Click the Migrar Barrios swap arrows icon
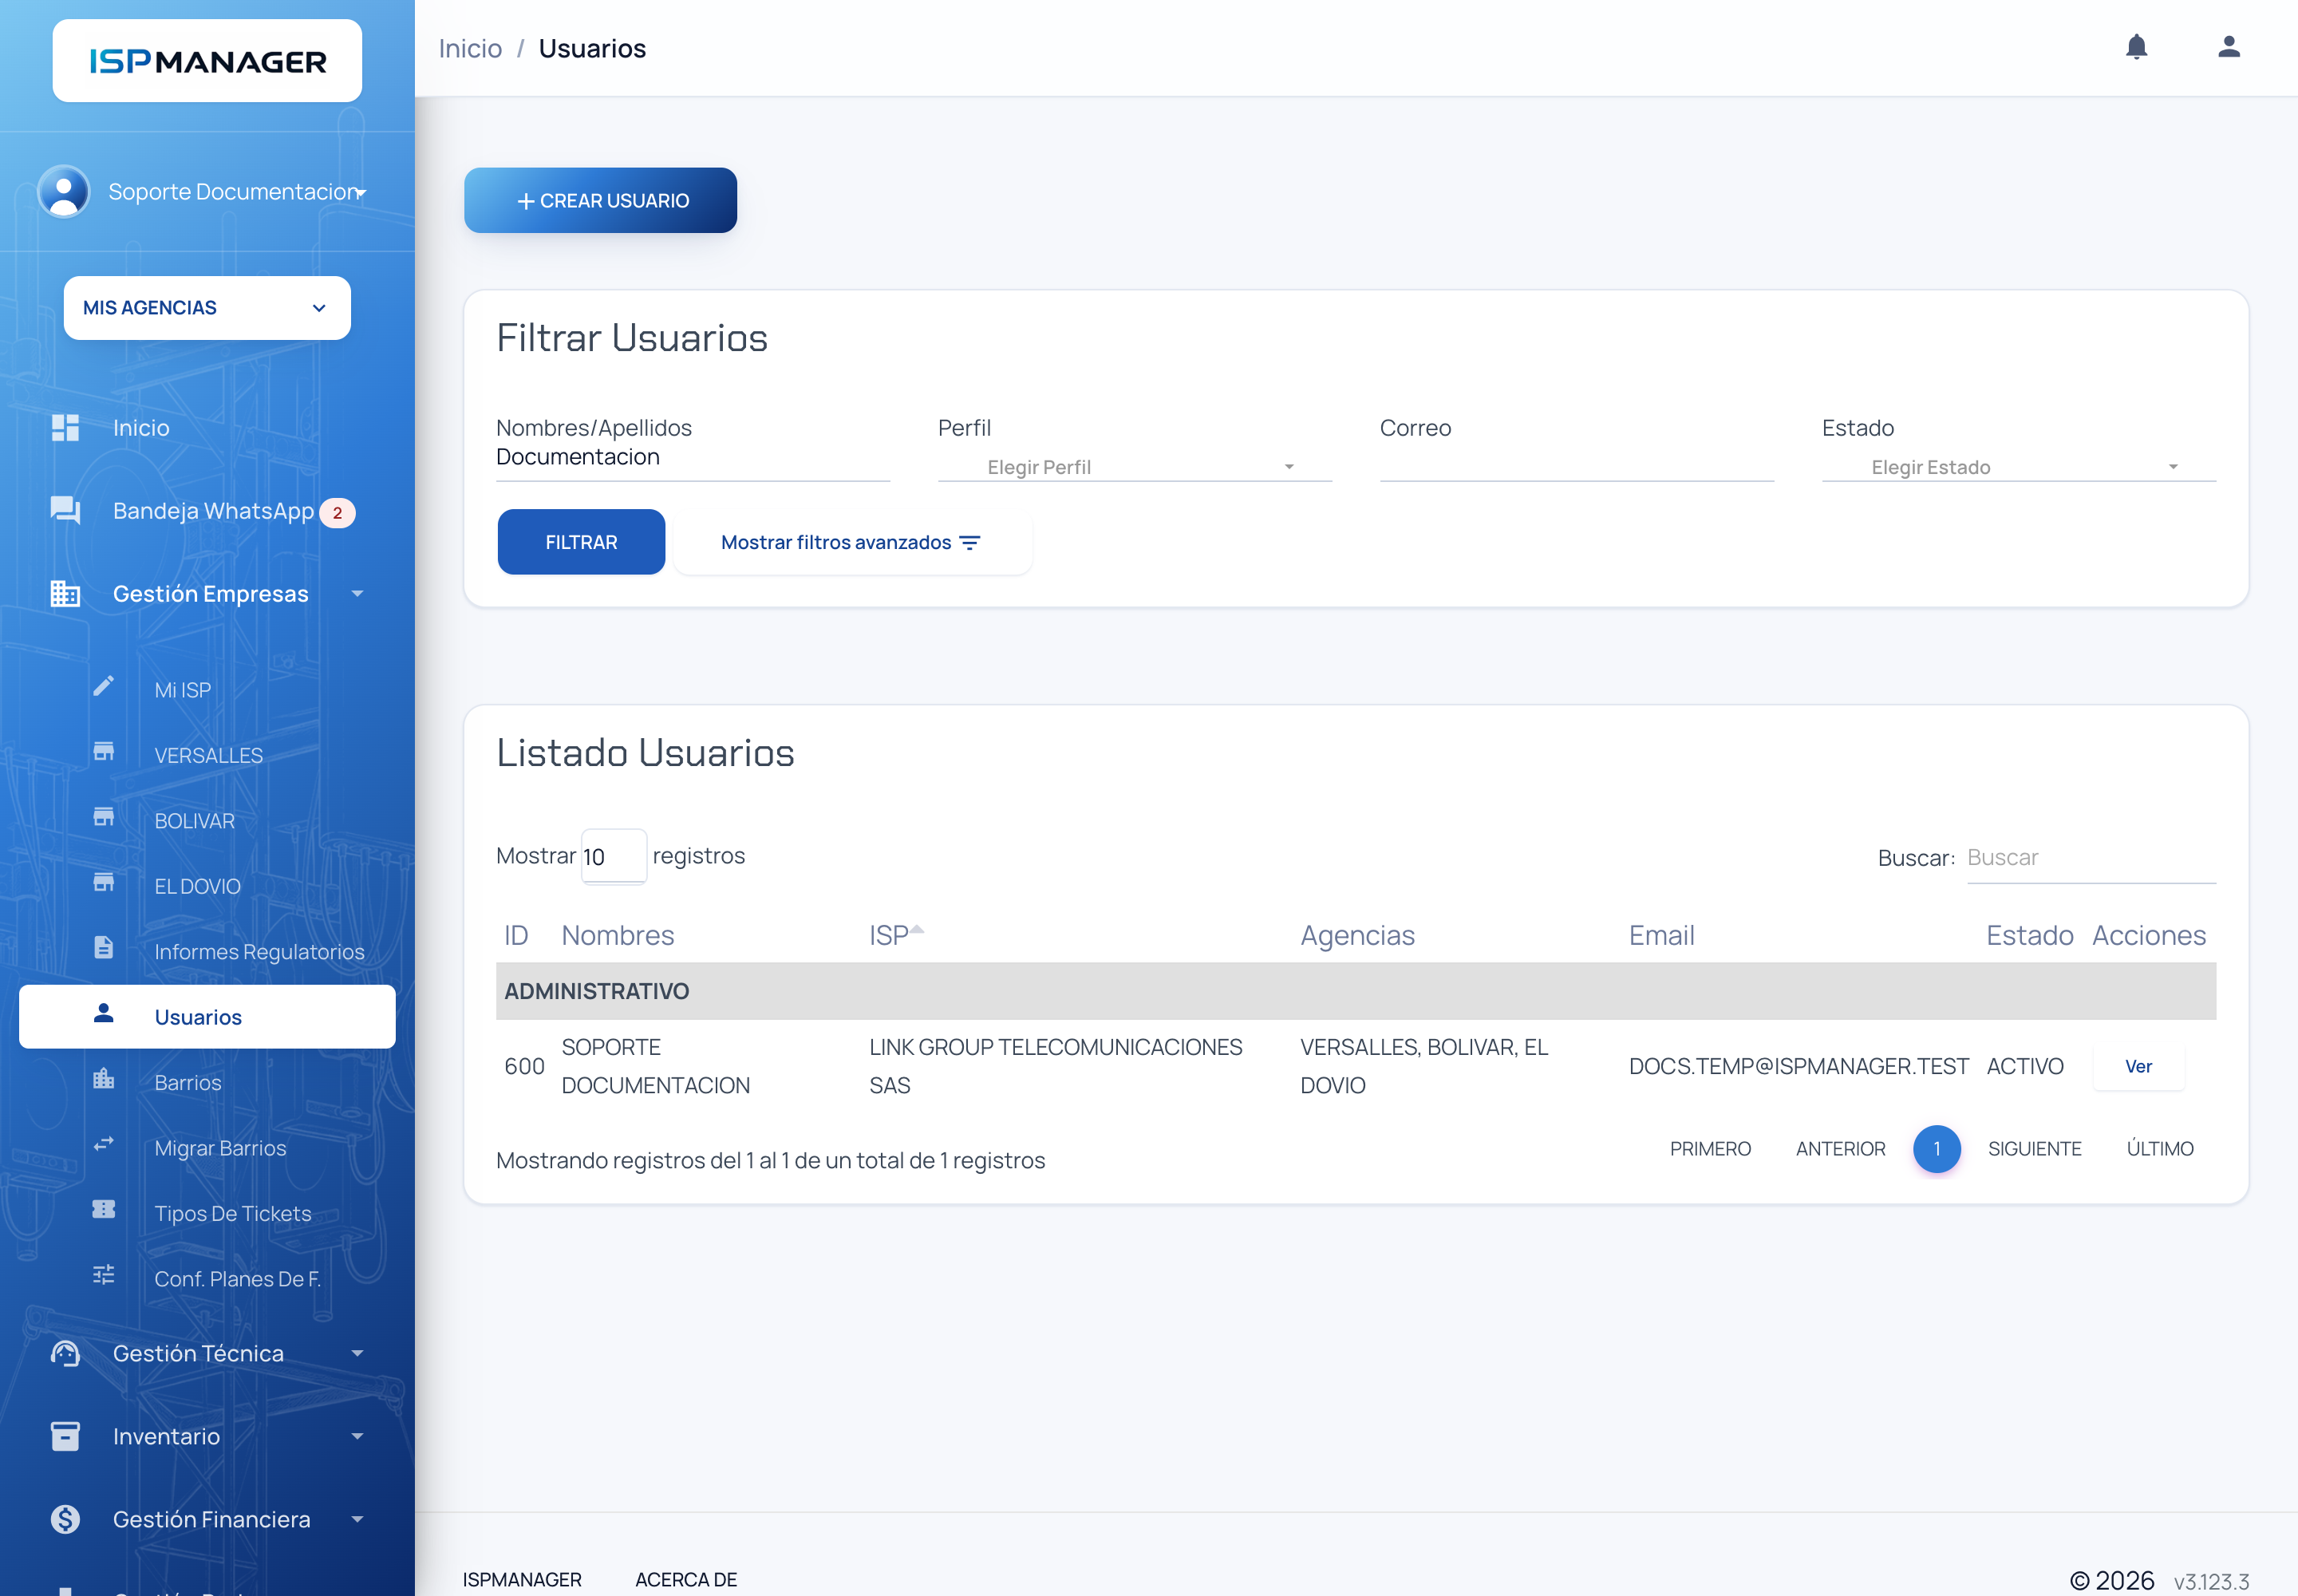Viewport: 2298px width, 1596px height. coord(103,1144)
